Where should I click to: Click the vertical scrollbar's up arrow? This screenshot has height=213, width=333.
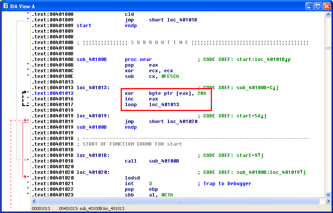coord(328,14)
